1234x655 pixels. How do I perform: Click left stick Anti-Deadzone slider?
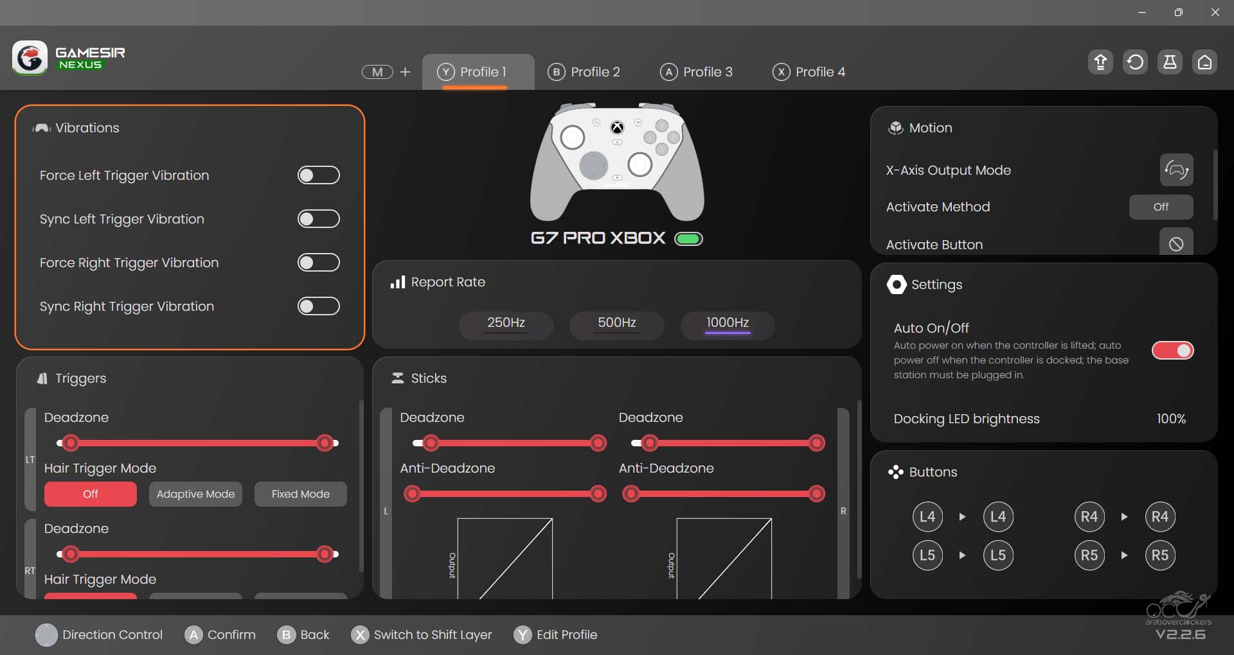pos(505,494)
